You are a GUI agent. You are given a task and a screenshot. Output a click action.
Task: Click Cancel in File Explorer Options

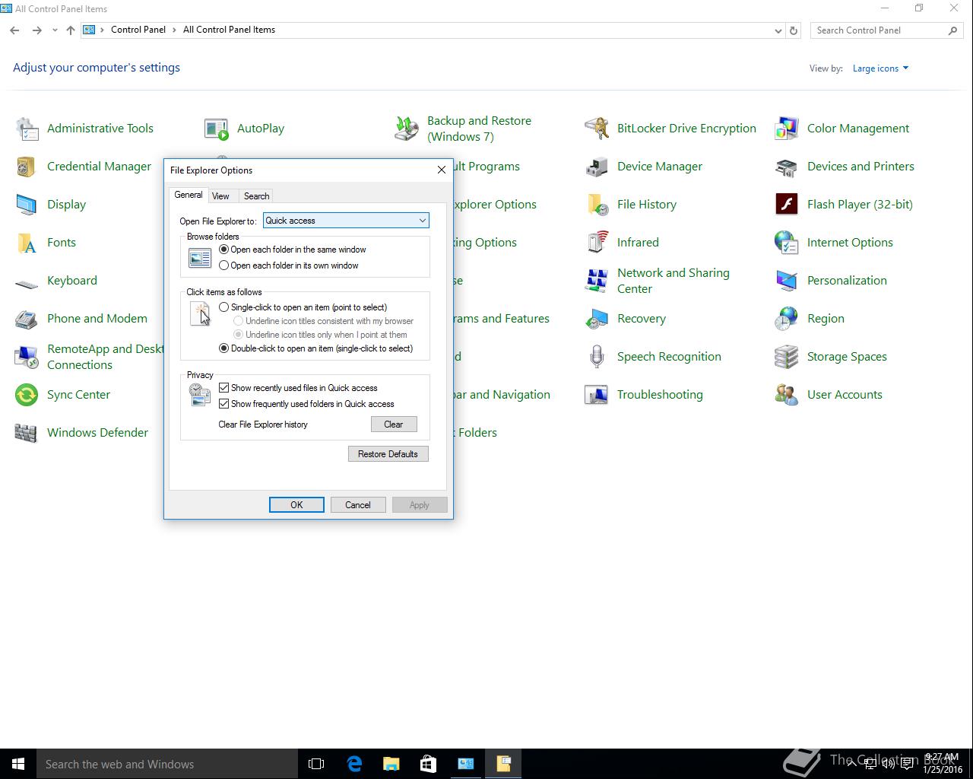click(358, 505)
